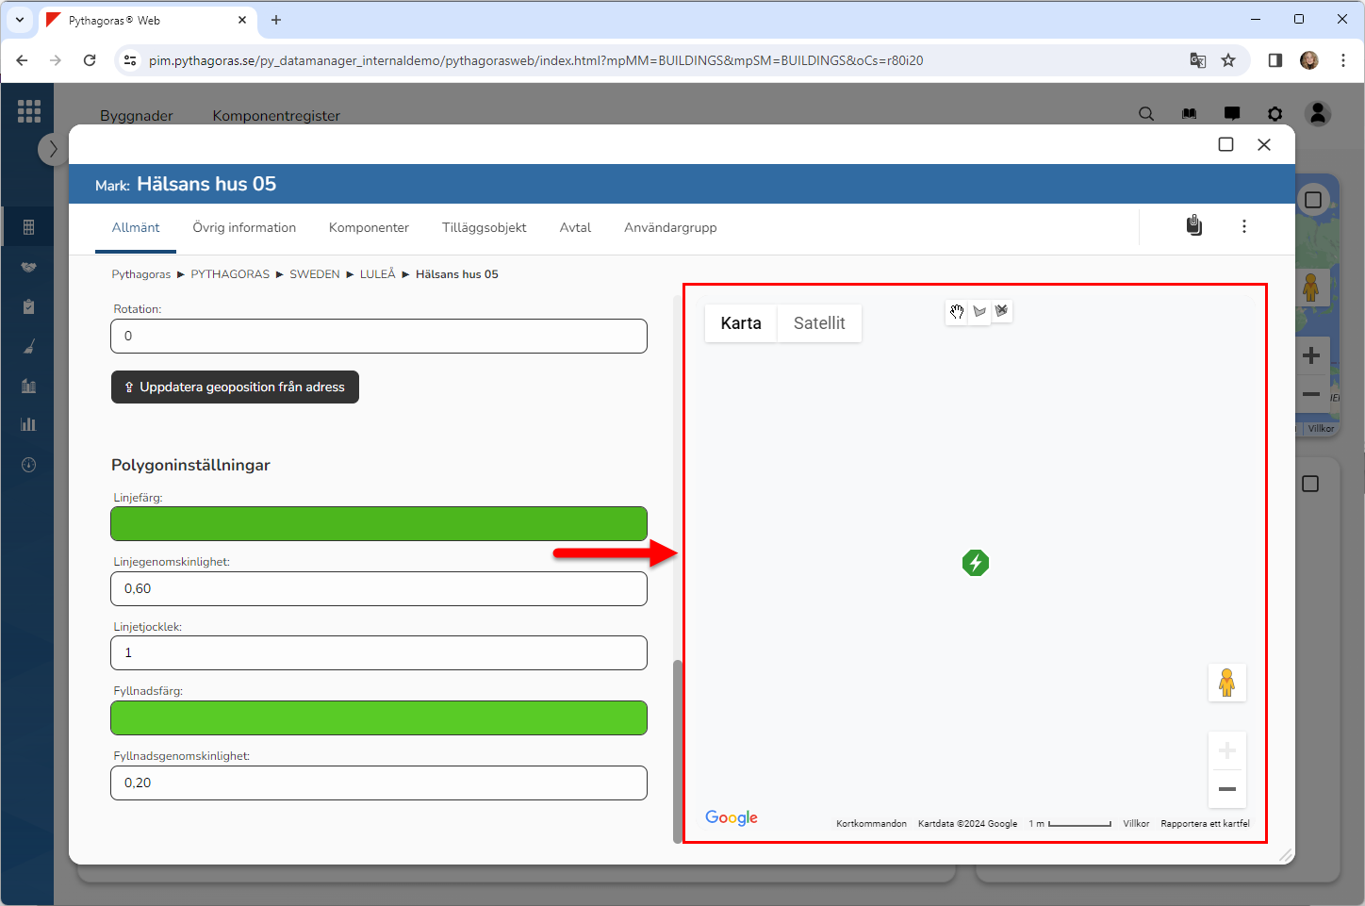Click LULEÅ in the breadcrumb path
This screenshot has width=1365, height=906.
point(377,274)
